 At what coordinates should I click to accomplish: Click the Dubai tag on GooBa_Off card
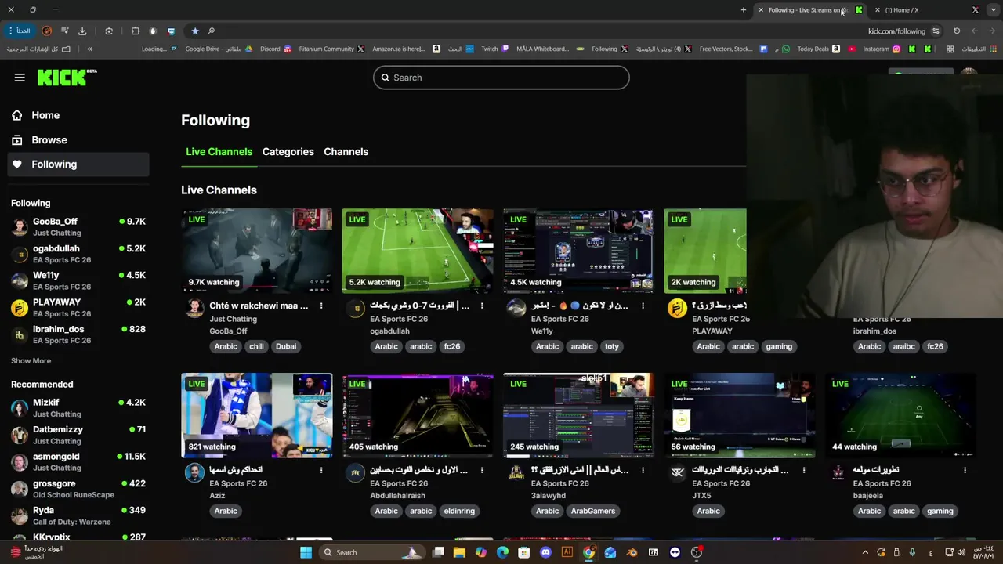pos(286,346)
